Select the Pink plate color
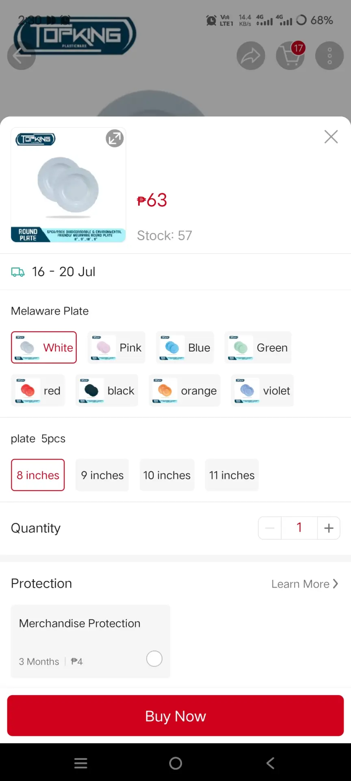Viewport: 351px width, 781px height. 116,347
